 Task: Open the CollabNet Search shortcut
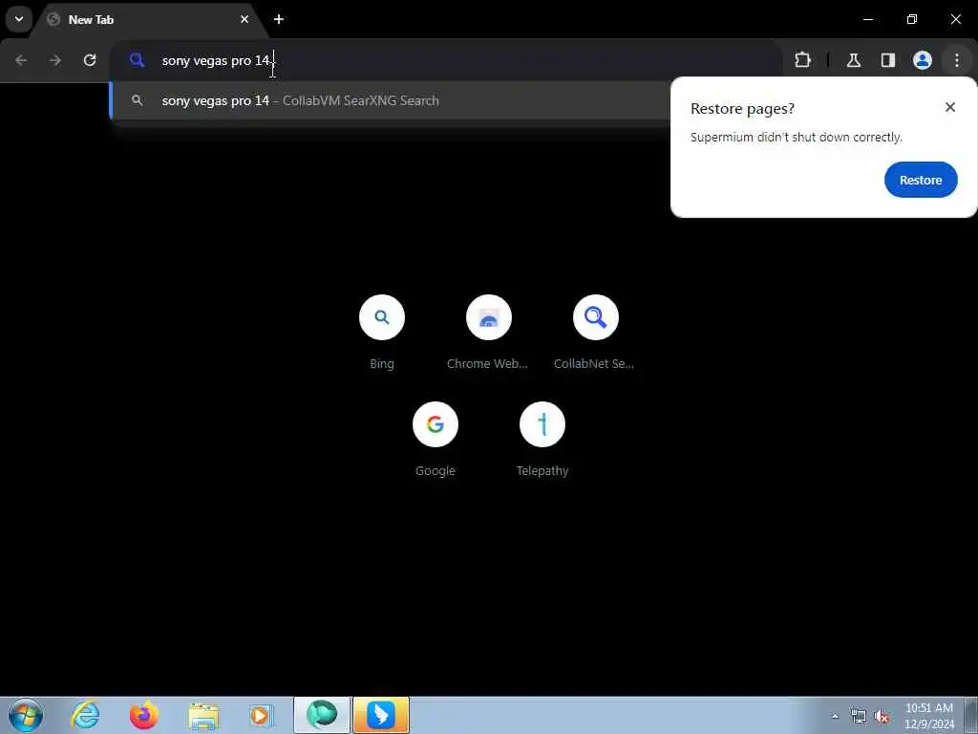pyautogui.click(x=596, y=317)
